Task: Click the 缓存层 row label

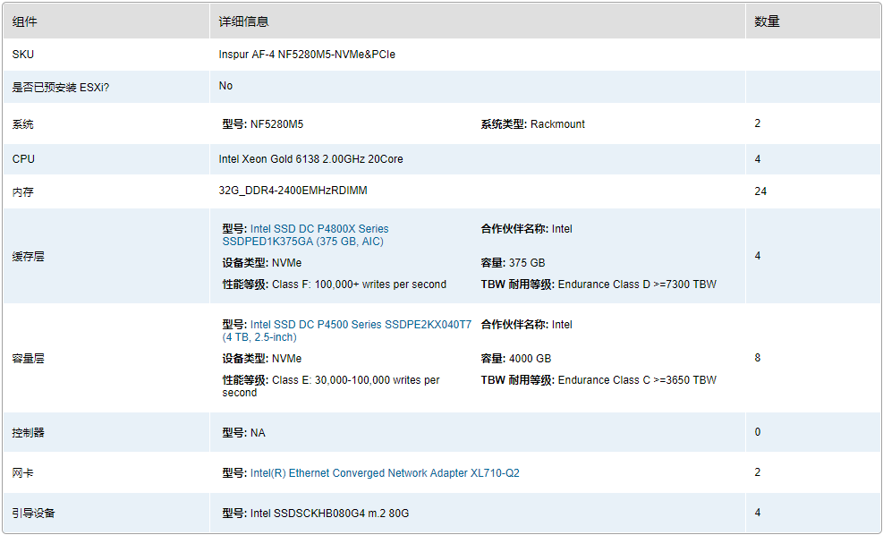Action: 28,257
